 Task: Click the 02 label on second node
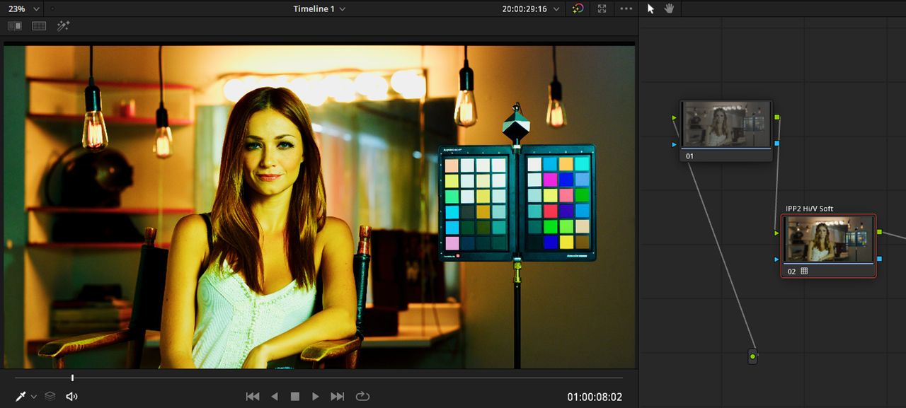(x=791, y=271)
